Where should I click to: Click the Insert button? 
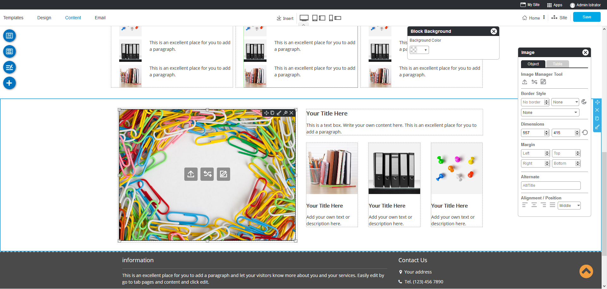[x=285, y=18]
